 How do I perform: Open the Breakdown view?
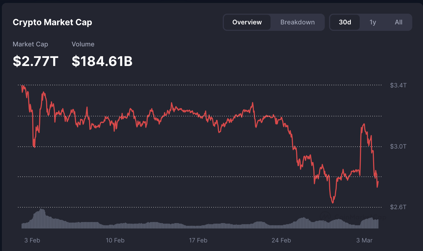297,22
